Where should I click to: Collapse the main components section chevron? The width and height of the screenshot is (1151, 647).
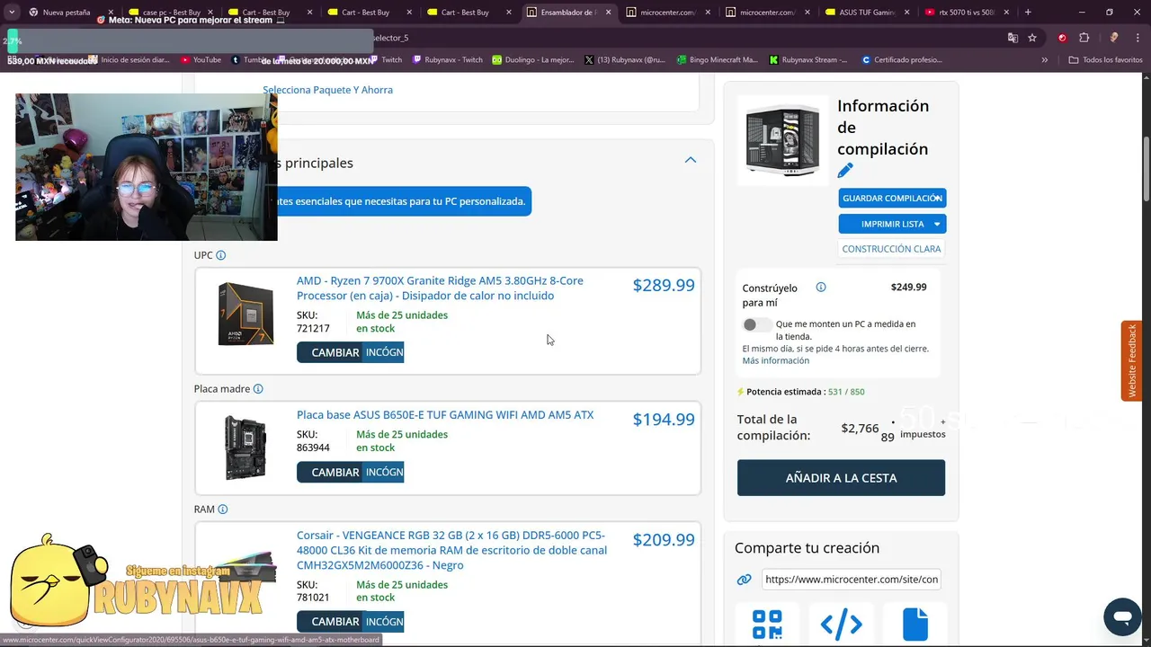pos(691,160)
